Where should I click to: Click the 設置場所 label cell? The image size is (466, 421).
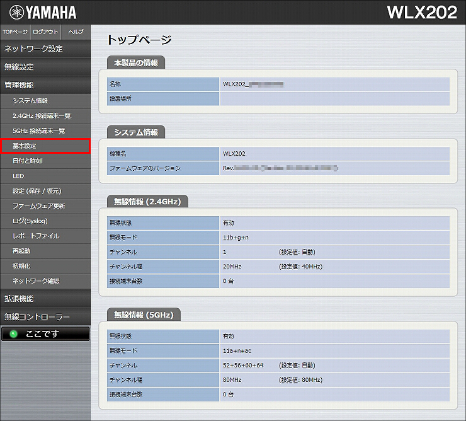(x=163, y=98)
